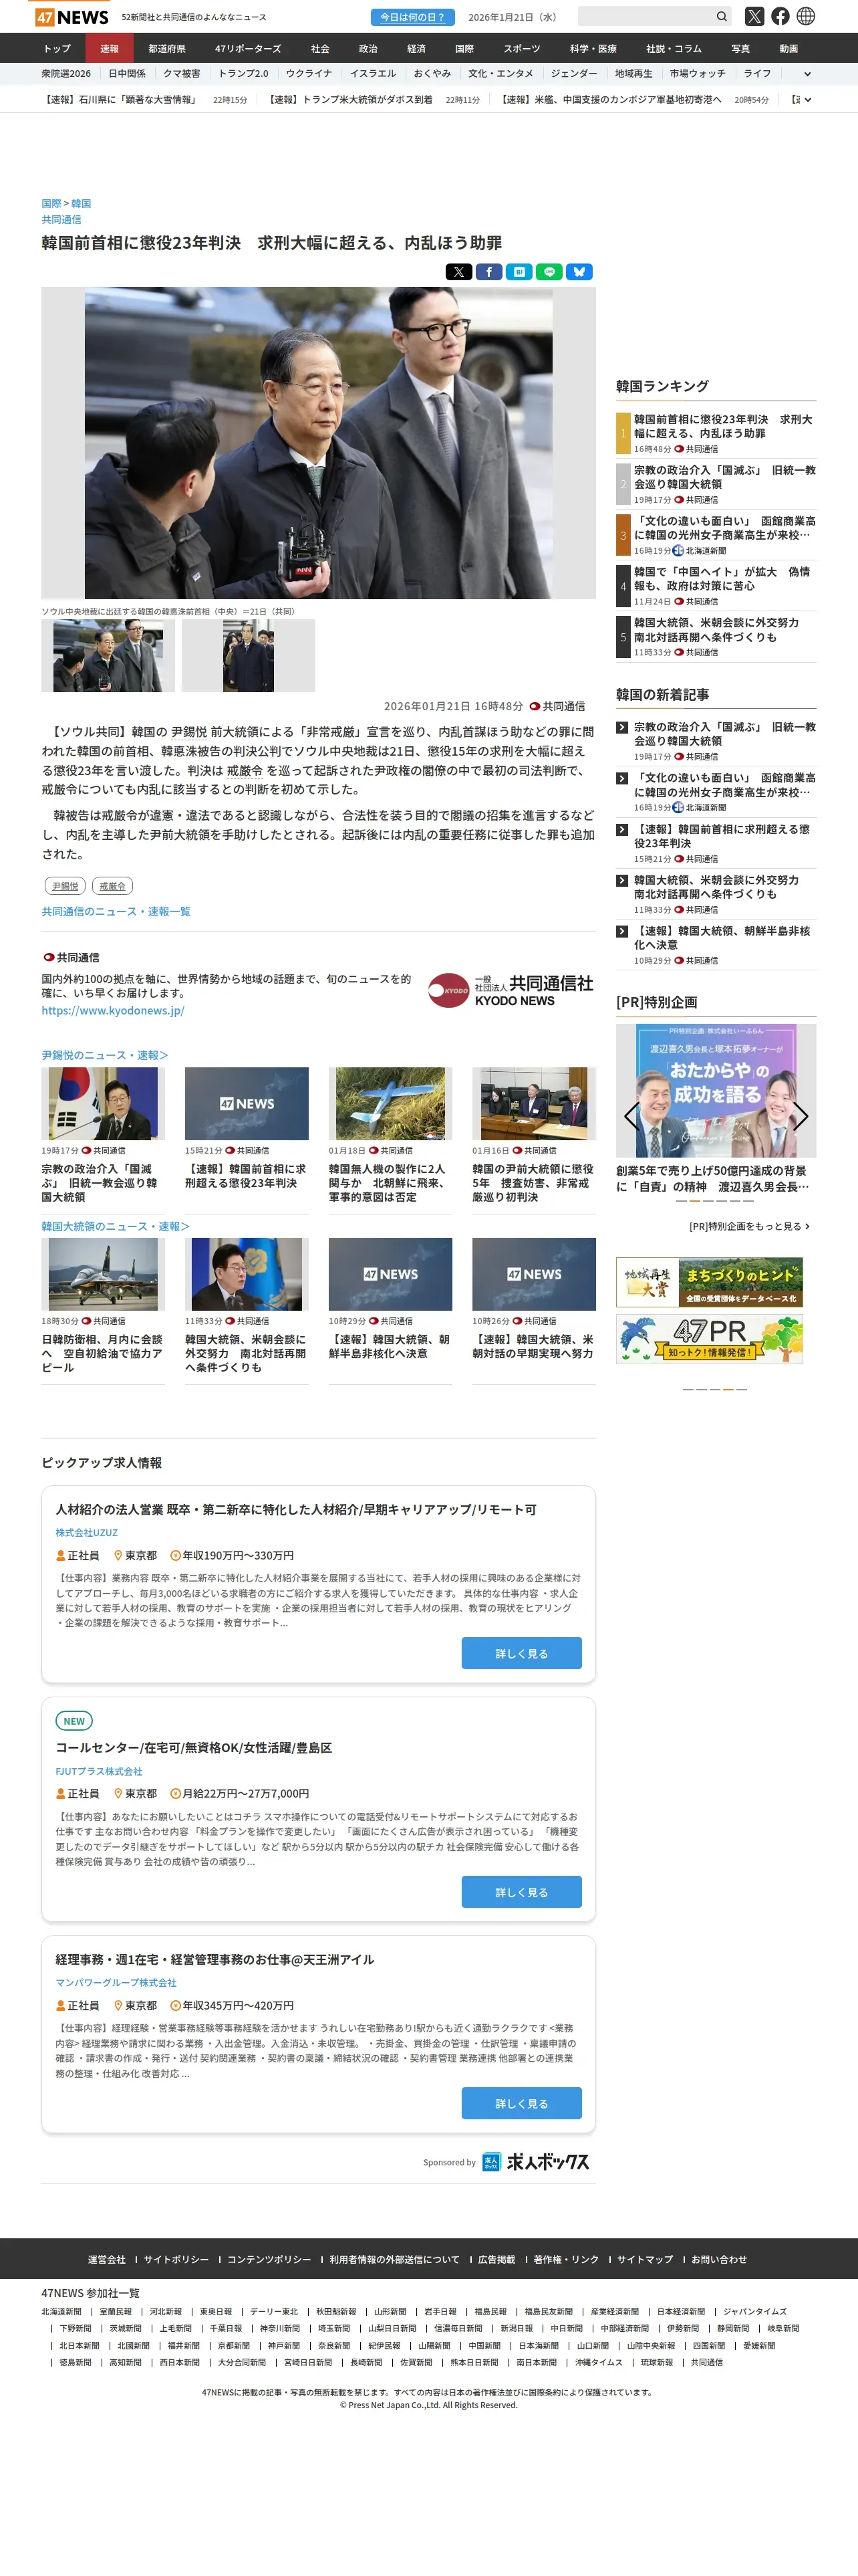Click the 尹錫悦 tag button
Image resolution: width=858 pixels, height=2576 pixels.
65,886
